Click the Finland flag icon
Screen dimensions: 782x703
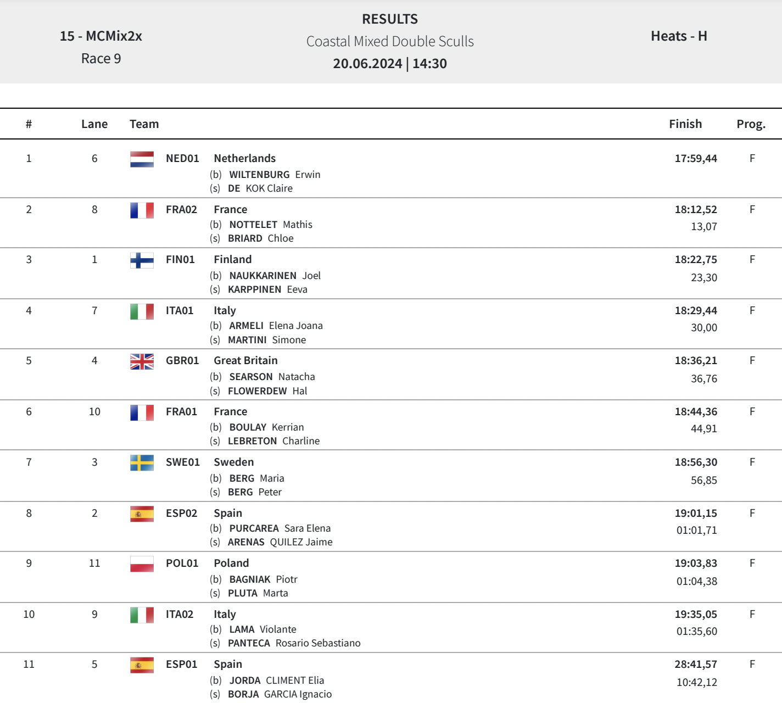coord(142,260)
